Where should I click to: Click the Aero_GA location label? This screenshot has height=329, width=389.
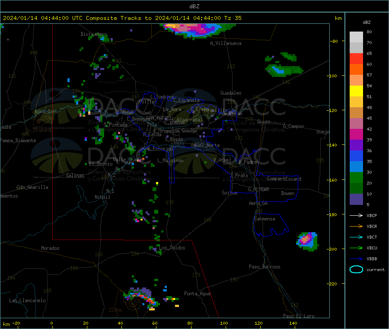[258, 203]
